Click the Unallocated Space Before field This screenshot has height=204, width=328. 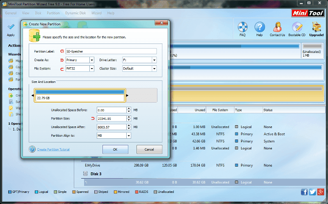(x=112, y=110)
